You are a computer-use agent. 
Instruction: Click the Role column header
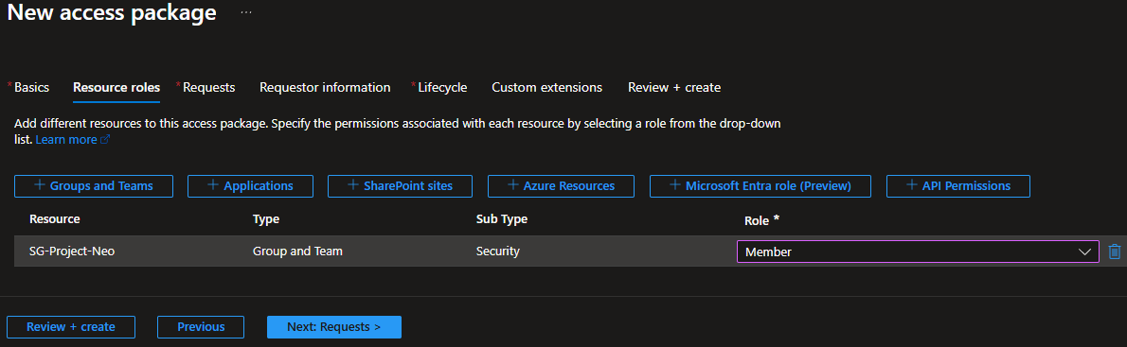pos(761,221)
